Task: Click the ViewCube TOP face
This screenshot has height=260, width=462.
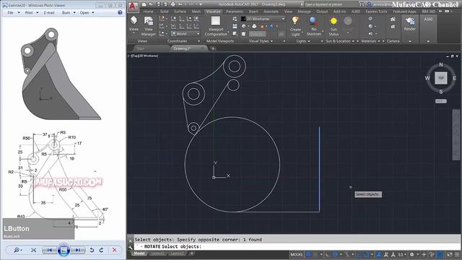Action: pos(441,78)
